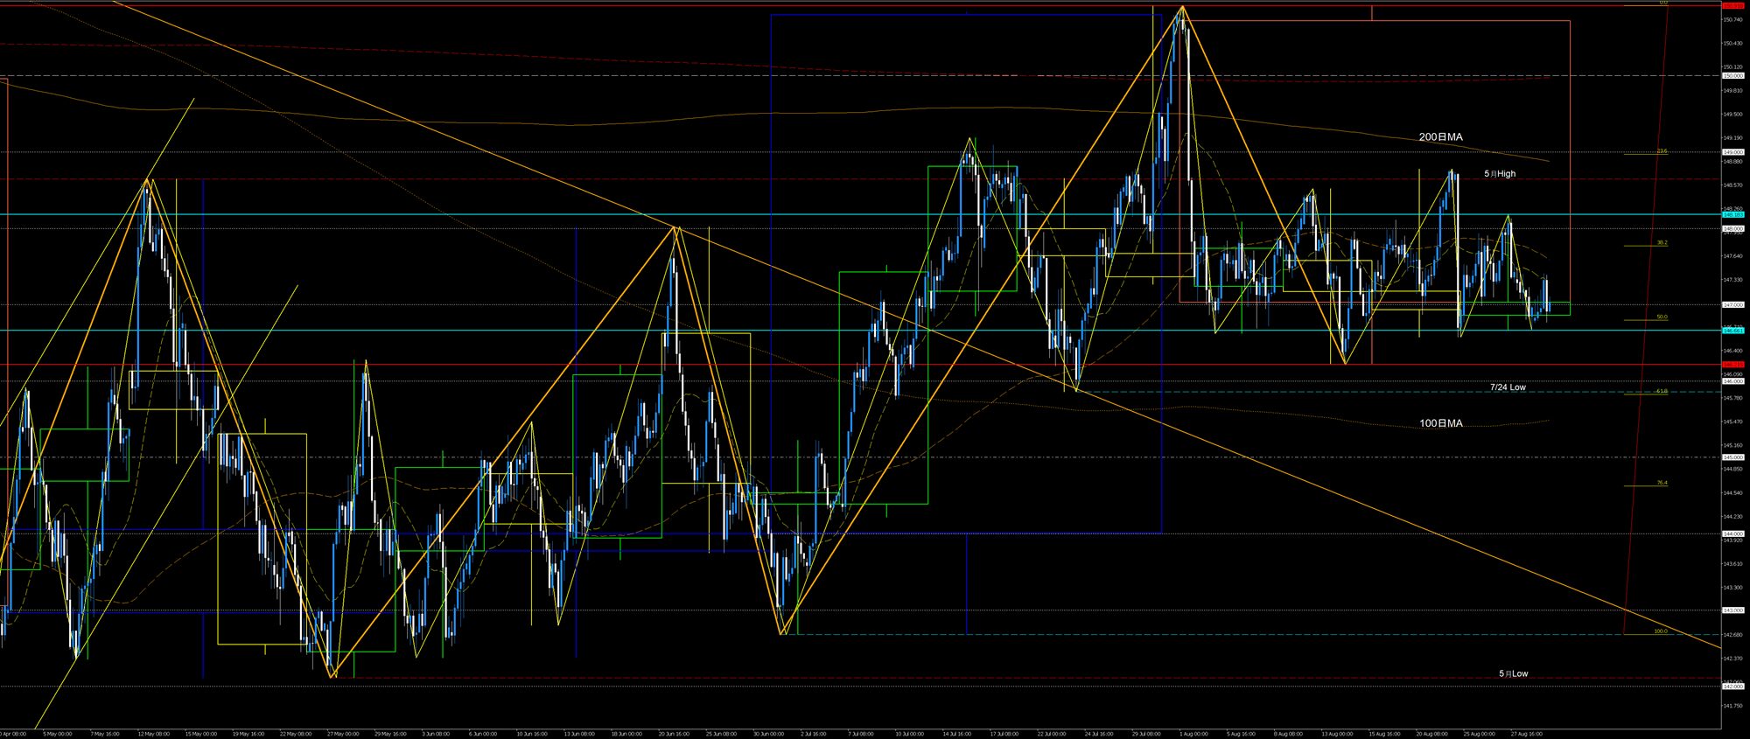
Task: Click the 12 May 08:00 time label
Action: pos(154,734)
